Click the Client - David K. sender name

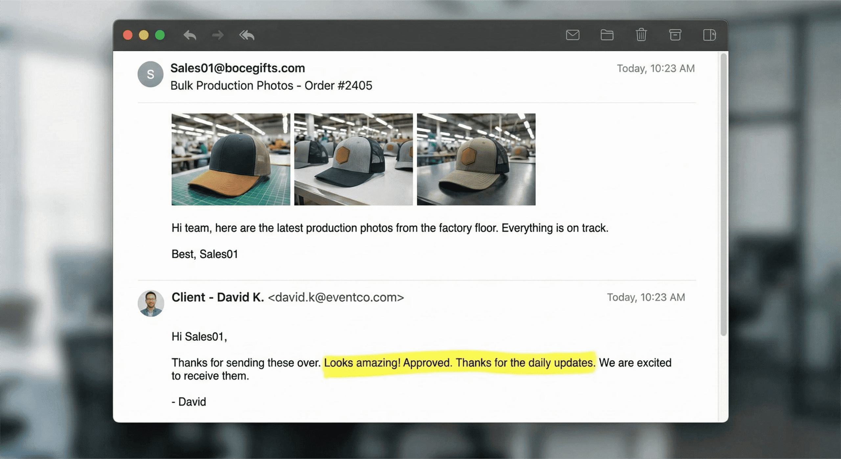(x=217, y=297)
